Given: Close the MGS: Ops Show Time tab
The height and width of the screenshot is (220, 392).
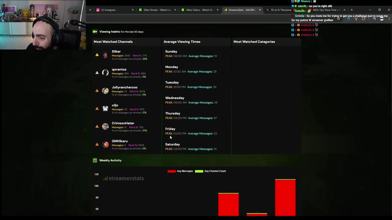Looking at the screenshot, I should click(x=344, y=10).
